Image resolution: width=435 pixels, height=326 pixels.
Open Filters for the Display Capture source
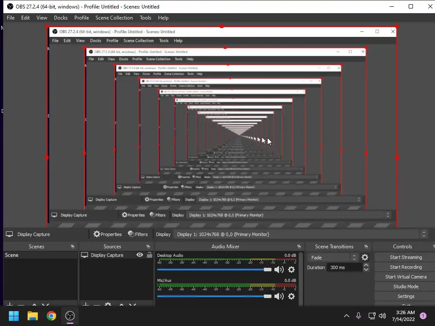coord(138,234)
